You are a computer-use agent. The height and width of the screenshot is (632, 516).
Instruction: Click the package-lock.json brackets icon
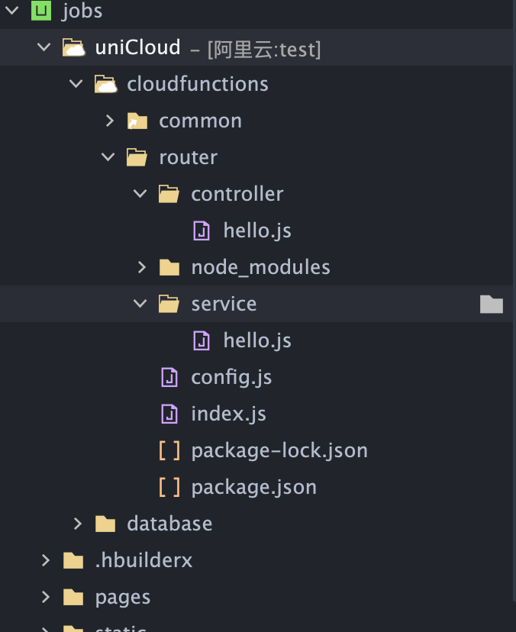(x=169, y=450)
